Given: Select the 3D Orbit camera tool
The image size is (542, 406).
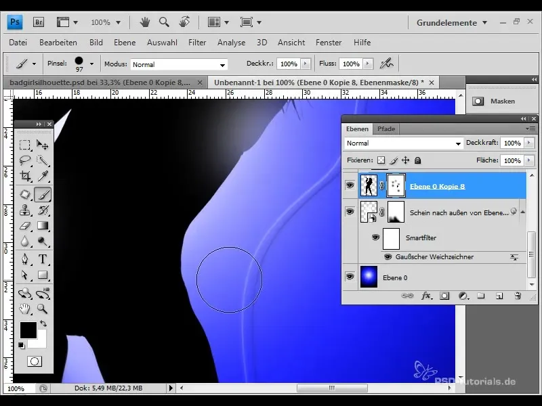Looking at the screenshot, I should coord(43,293).
